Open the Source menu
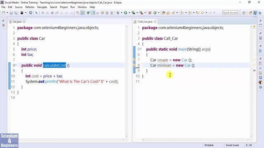This screenshot has width=264, height=148. 19,7
